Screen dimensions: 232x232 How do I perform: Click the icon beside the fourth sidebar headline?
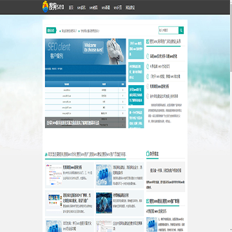(x=148, y=86)
